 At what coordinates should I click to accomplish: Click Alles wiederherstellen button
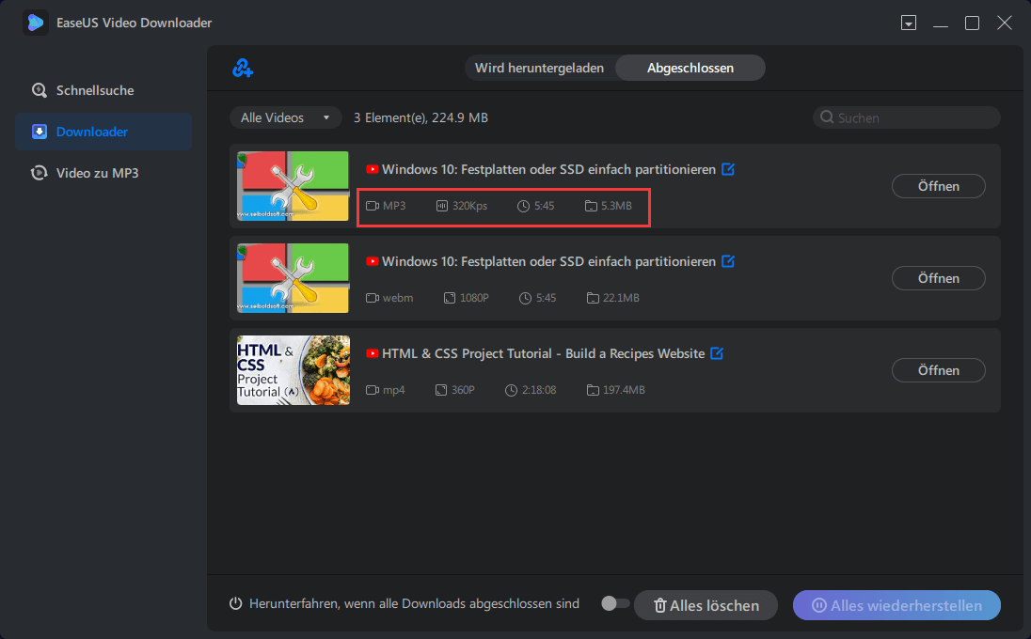point(896,605)
